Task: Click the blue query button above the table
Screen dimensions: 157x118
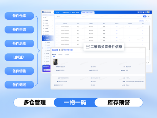Action: 145,16
